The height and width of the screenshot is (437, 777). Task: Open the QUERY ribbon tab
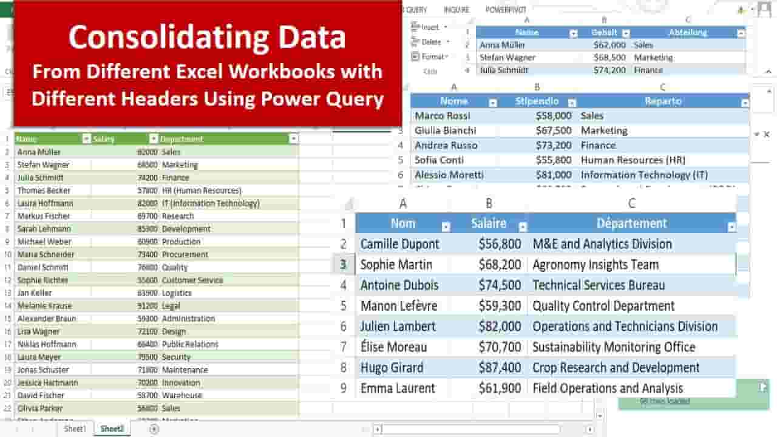[x=416, y=10]
